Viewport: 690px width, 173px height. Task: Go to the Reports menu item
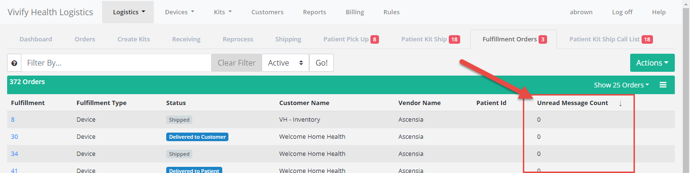pos(314,12)
